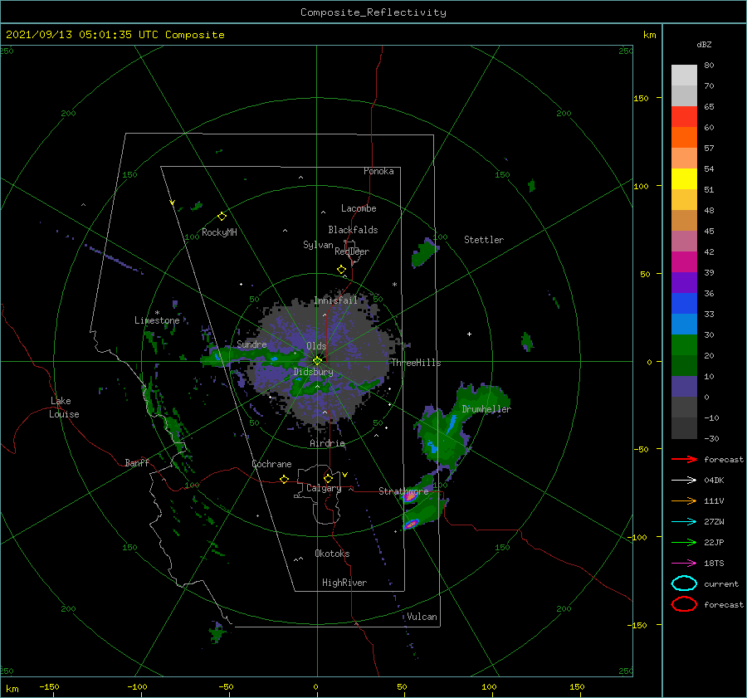Screen dimensions: 747x698
Task: Select the purple 39-36 dBZ swatch
Action: tap(684, 282)
